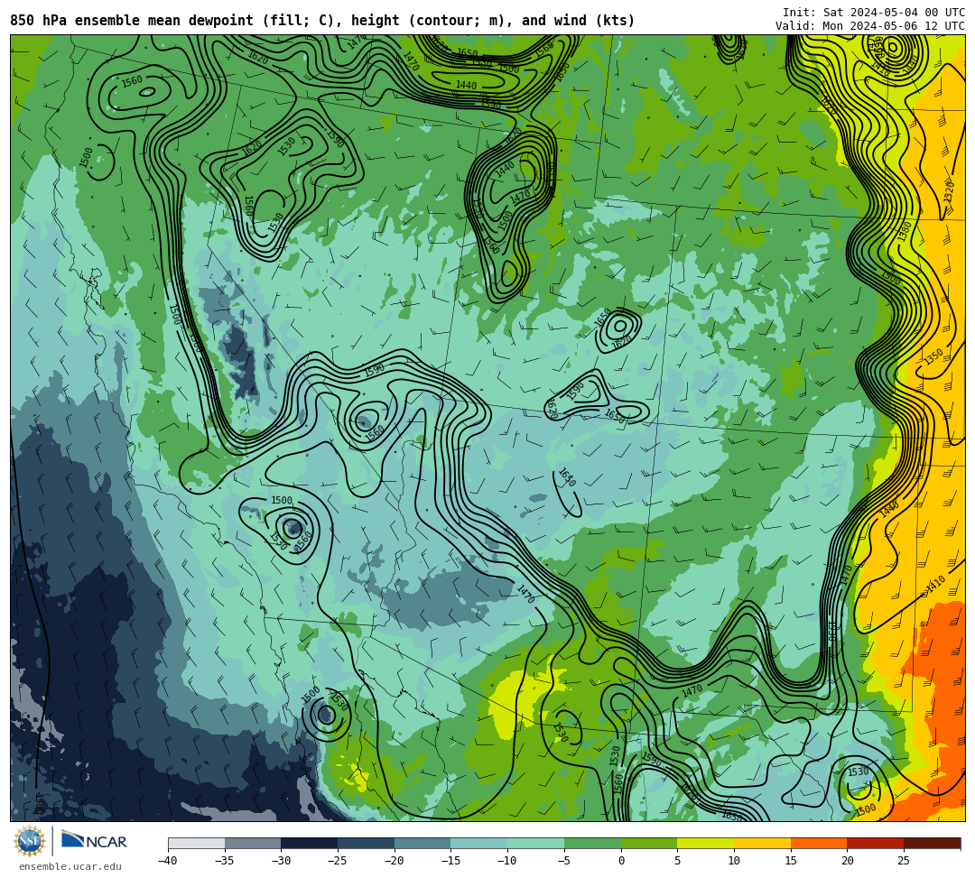Pick the dark red 20 to 25 colorbar swatch
The height and width of the screenshot is (878, 975).
[876, 843]
